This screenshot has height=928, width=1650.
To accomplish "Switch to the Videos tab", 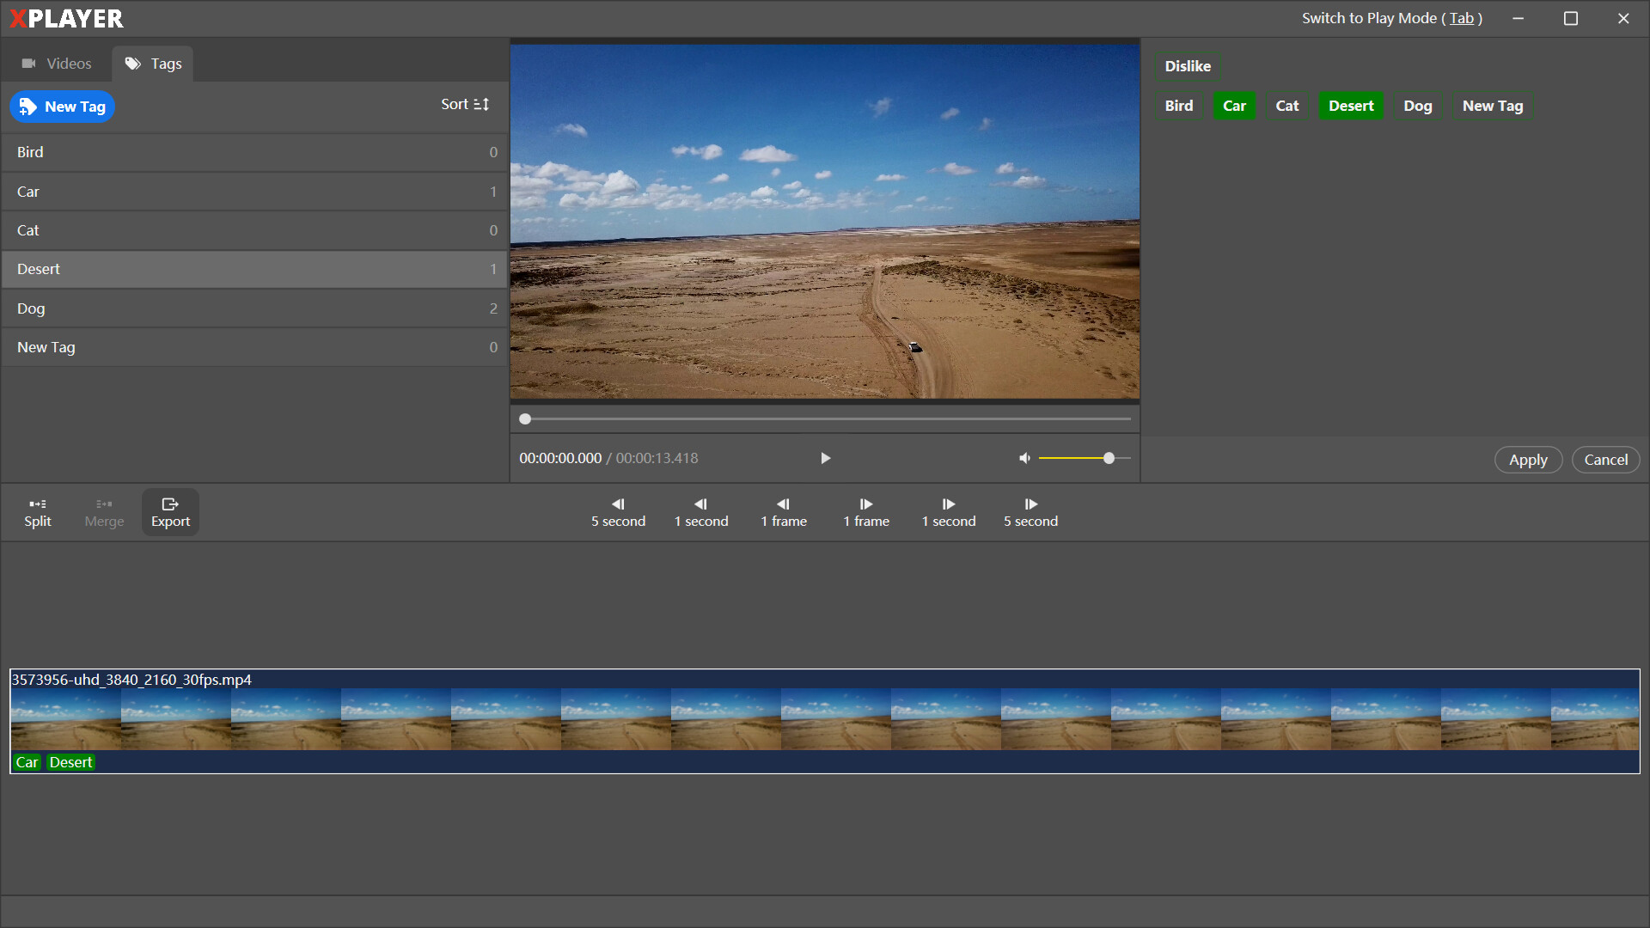I will tap(56, 63).
